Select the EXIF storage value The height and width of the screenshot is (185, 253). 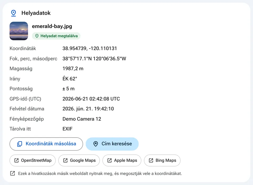67,129
